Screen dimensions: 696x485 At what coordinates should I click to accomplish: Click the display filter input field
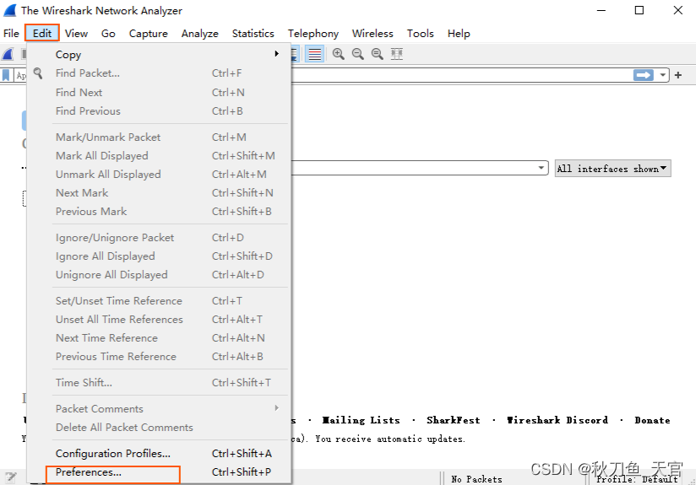[462, 75]
